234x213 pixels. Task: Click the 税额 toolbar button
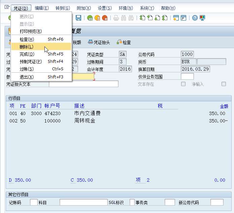click(77, 42)
